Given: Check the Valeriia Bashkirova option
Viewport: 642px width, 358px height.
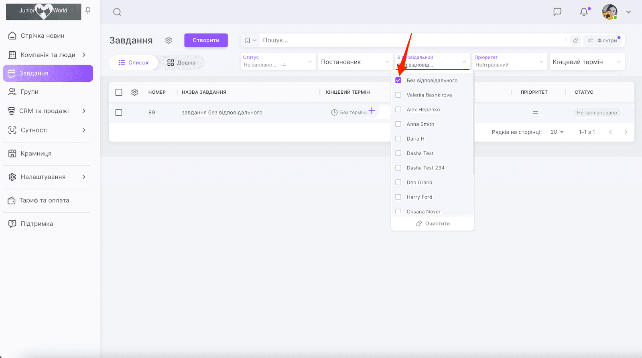Looking at the screenshot, I should coord(398,95).
